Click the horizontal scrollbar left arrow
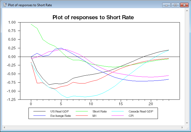 (x=4, y=127)
